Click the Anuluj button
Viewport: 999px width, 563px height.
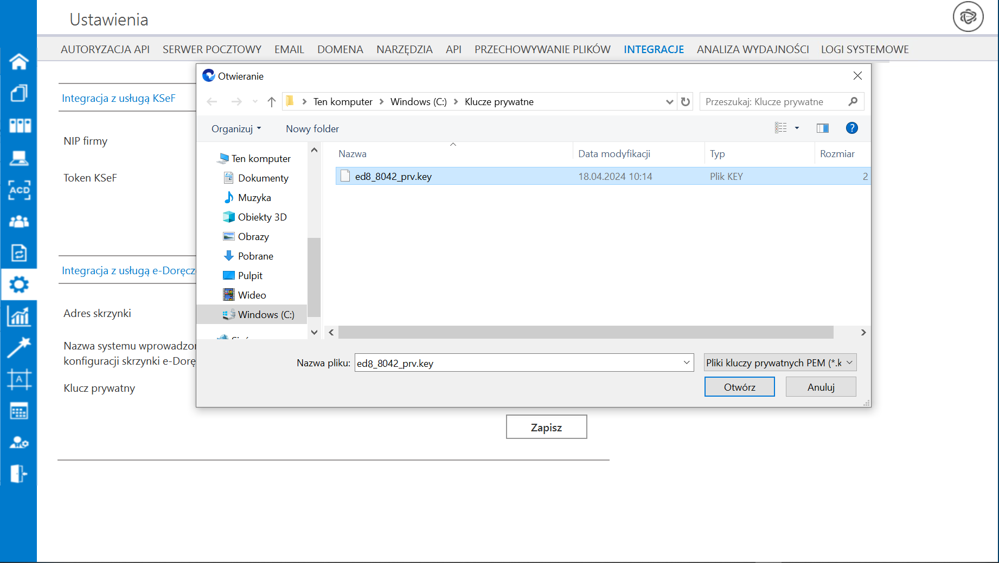(821, 387)
